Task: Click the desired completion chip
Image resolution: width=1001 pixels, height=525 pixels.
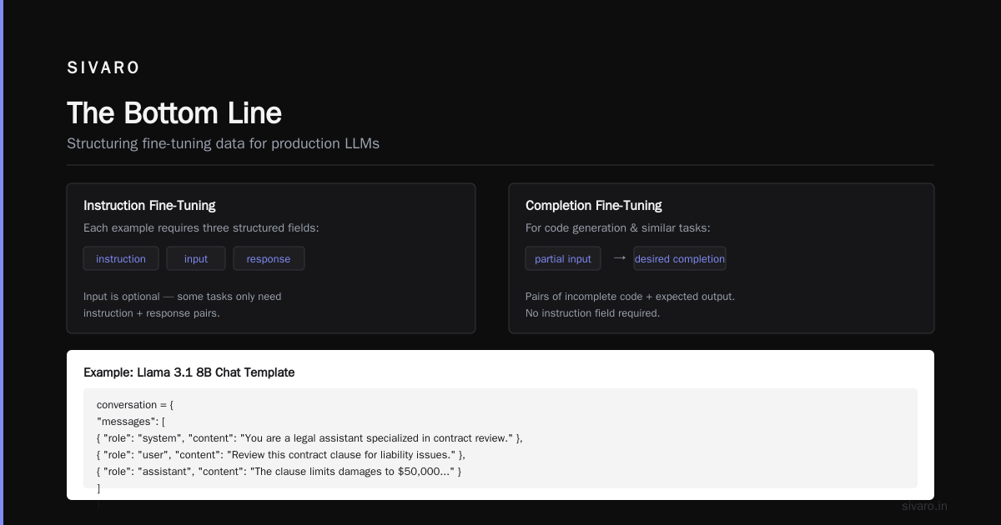Action: point(680,258)
